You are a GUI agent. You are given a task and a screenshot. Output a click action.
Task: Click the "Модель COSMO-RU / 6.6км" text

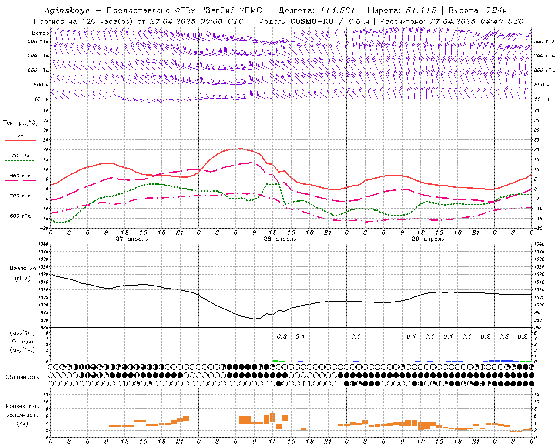pos(314,21)
